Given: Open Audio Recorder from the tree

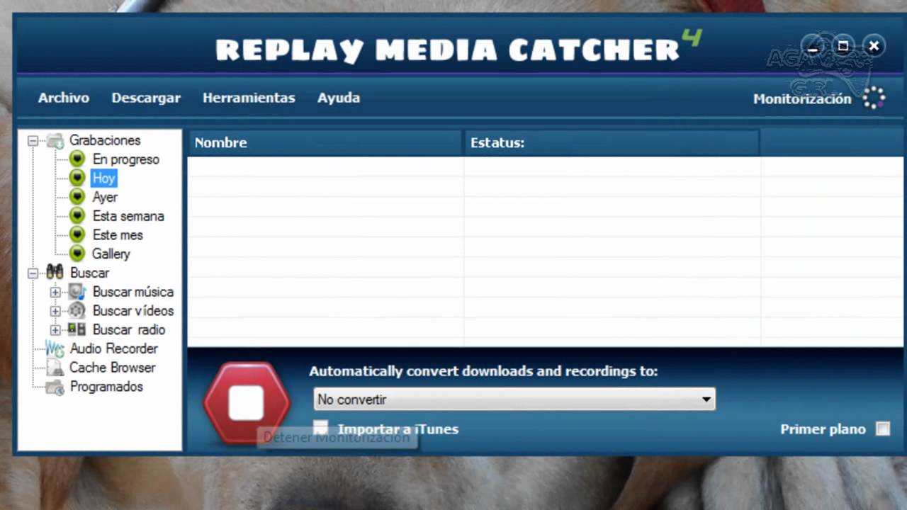Looking at the screenshot, I should click(x=113, y=348).
